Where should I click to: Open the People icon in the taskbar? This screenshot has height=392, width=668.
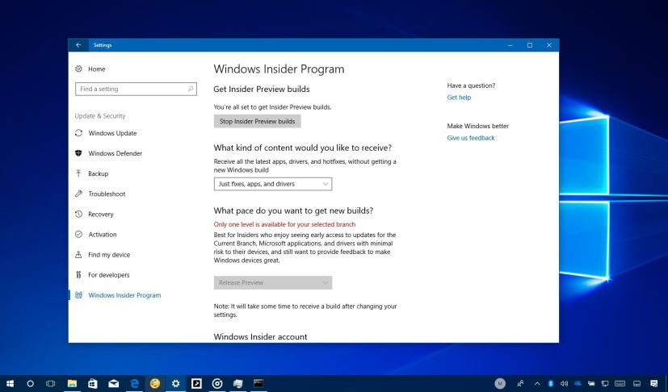click(520, 383)
